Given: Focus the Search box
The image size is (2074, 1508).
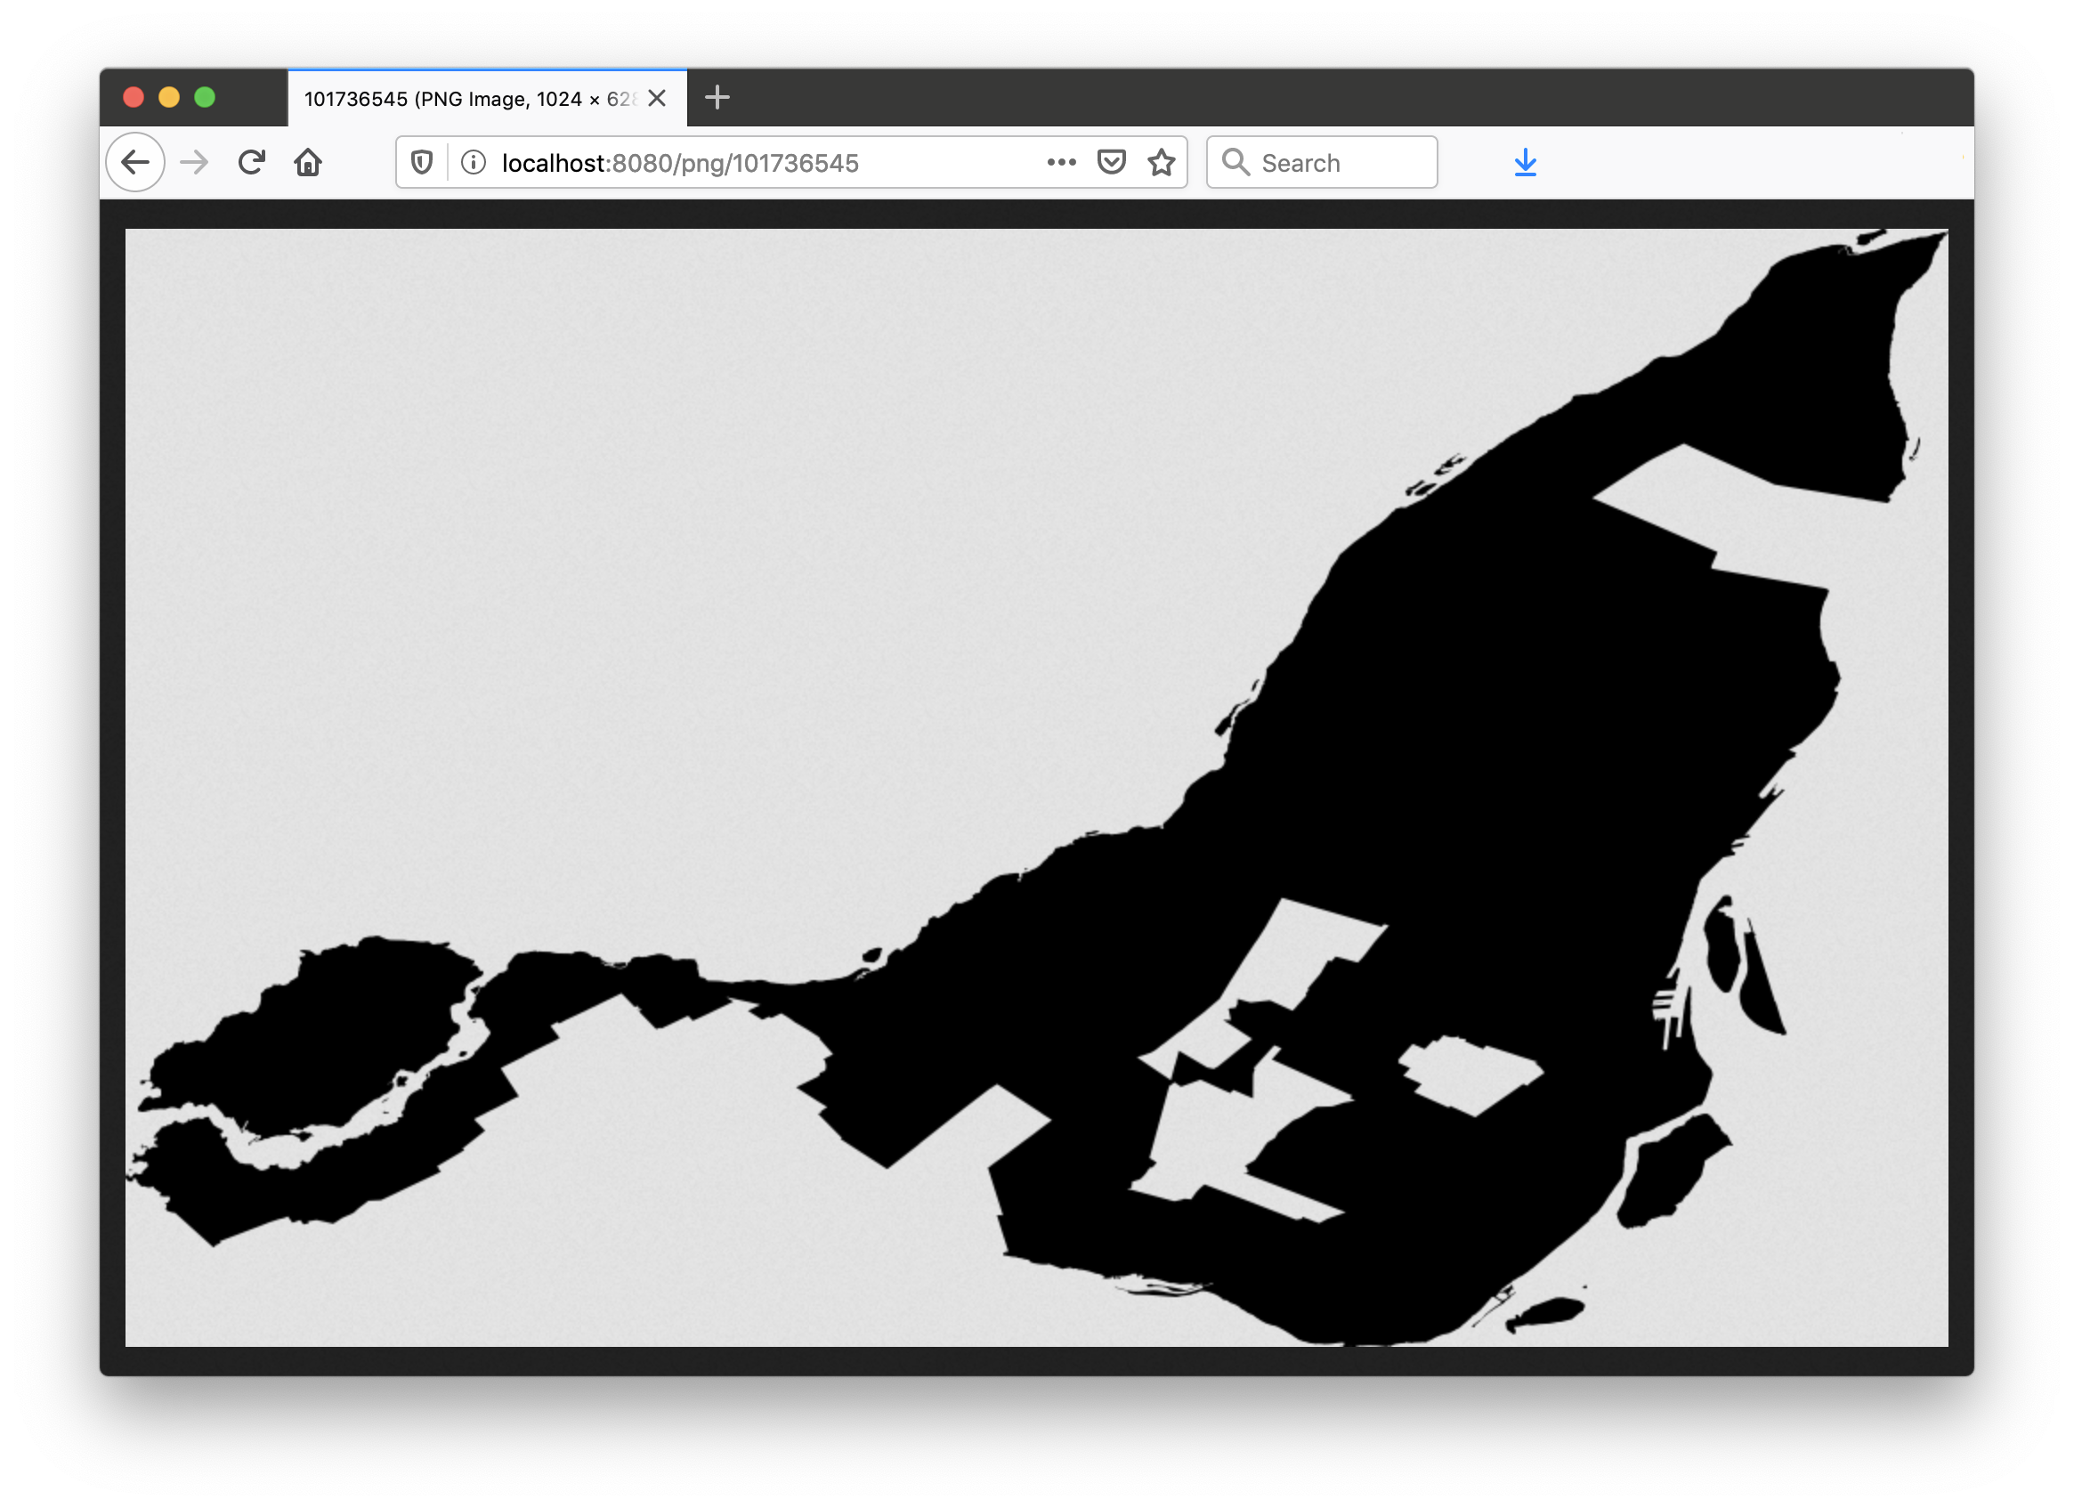Looking at the screenshot, I should [x=1322, y=163].
